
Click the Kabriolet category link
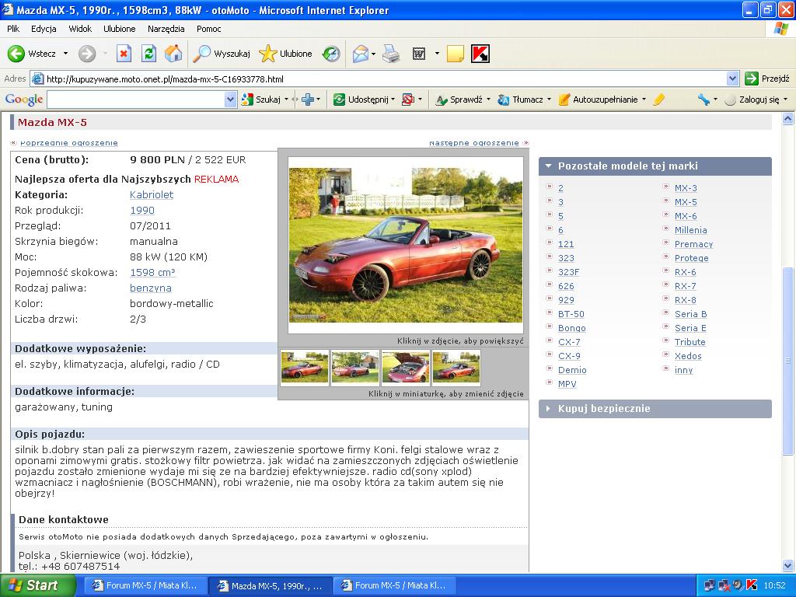pyautogui.click(x=152, y=194)
